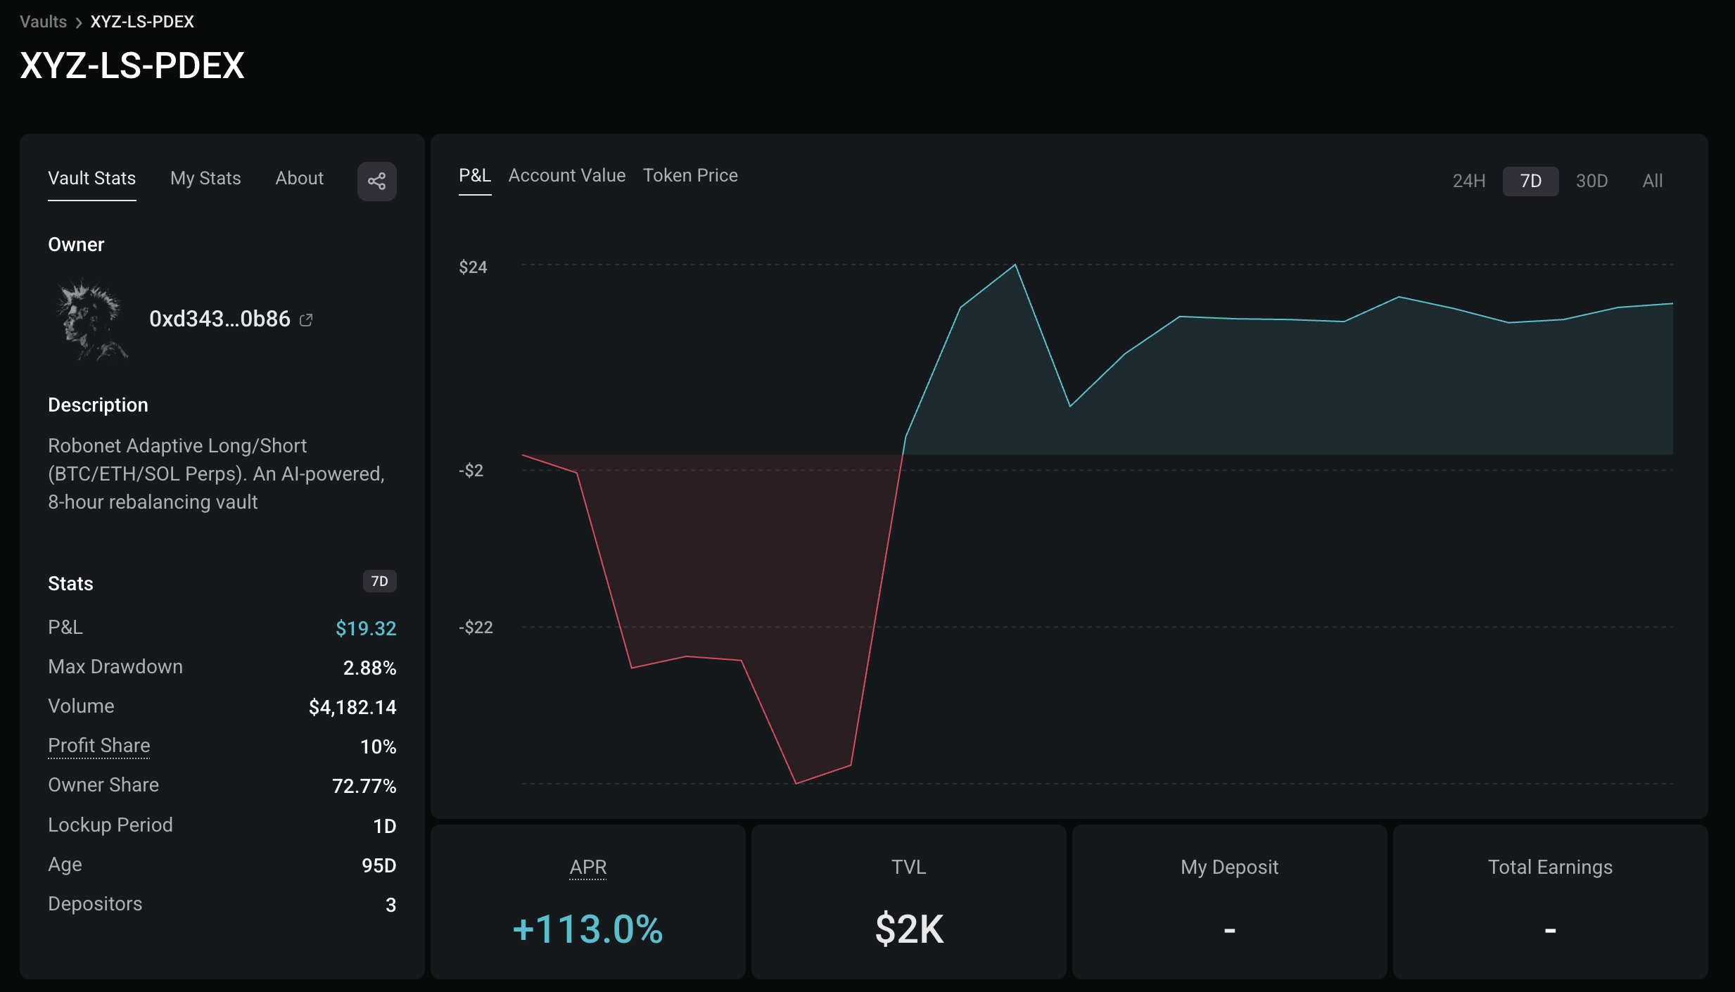Select the P&L chart view
The height and width of the screenshot is (992, 1735).
(x=475, y=175)
